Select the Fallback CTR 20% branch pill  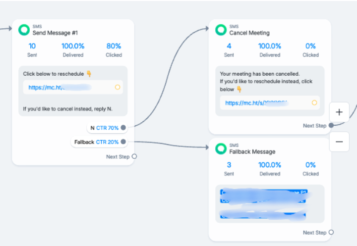pos(99,142)
